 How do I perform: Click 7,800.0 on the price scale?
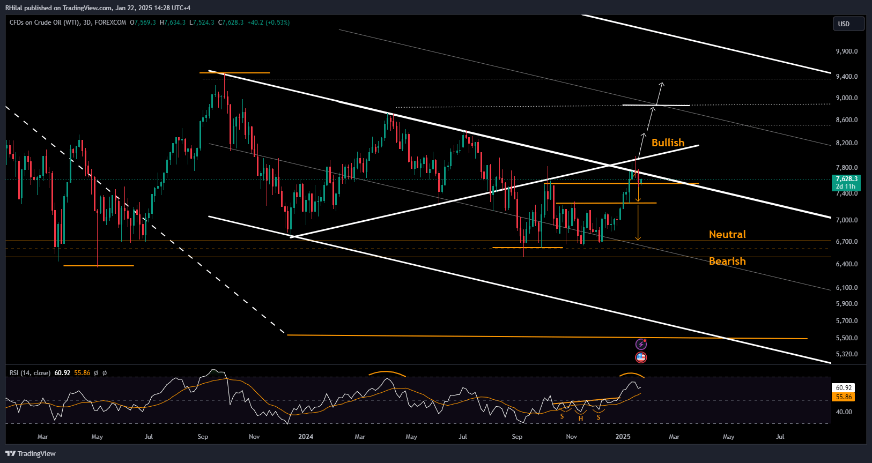pos(847,168)
